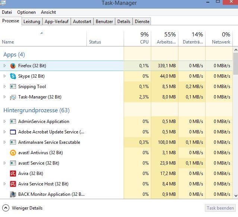238x217 pixels.
Task: Switch to the Details tab
Action: (x=124, y=22)
